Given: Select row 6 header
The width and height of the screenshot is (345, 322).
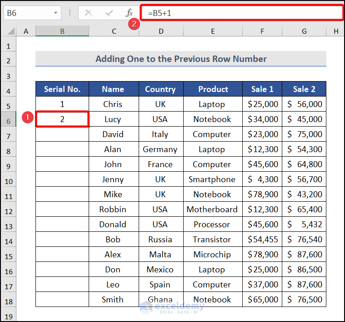Looking at the screenshot, I should coord(8,119).
